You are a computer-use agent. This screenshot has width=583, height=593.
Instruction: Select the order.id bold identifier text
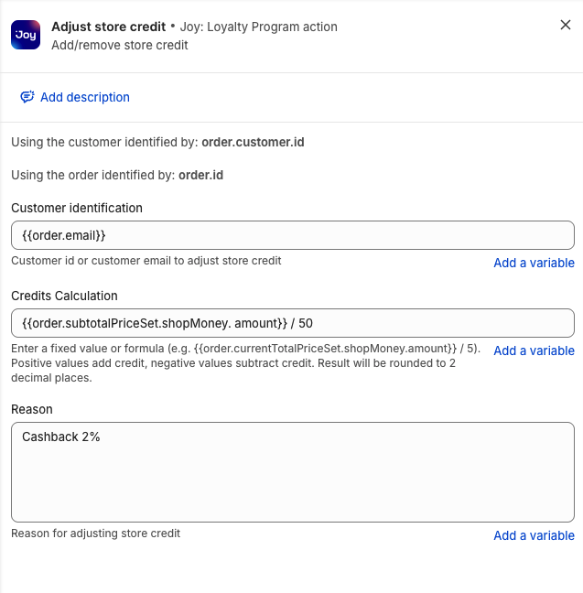point(200,175)
